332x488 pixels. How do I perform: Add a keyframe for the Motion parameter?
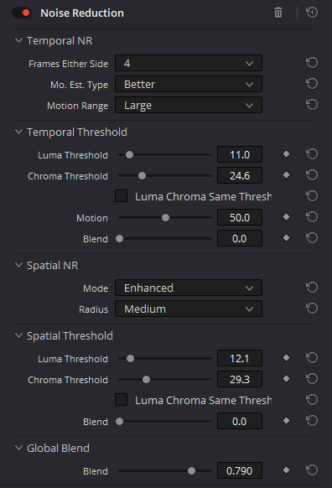(x=286, y=217)
